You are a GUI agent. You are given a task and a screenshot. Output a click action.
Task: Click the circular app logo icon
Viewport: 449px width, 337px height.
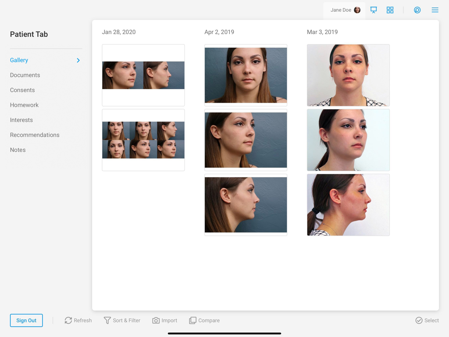(417, 10)
